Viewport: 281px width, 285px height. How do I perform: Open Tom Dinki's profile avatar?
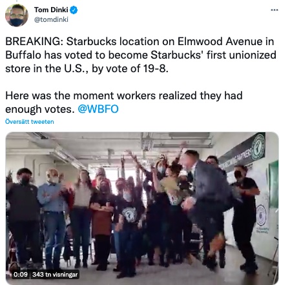(17, 15)
